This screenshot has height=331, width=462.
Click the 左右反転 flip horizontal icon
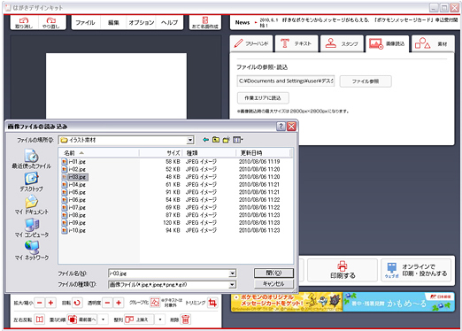click(40, 319)
